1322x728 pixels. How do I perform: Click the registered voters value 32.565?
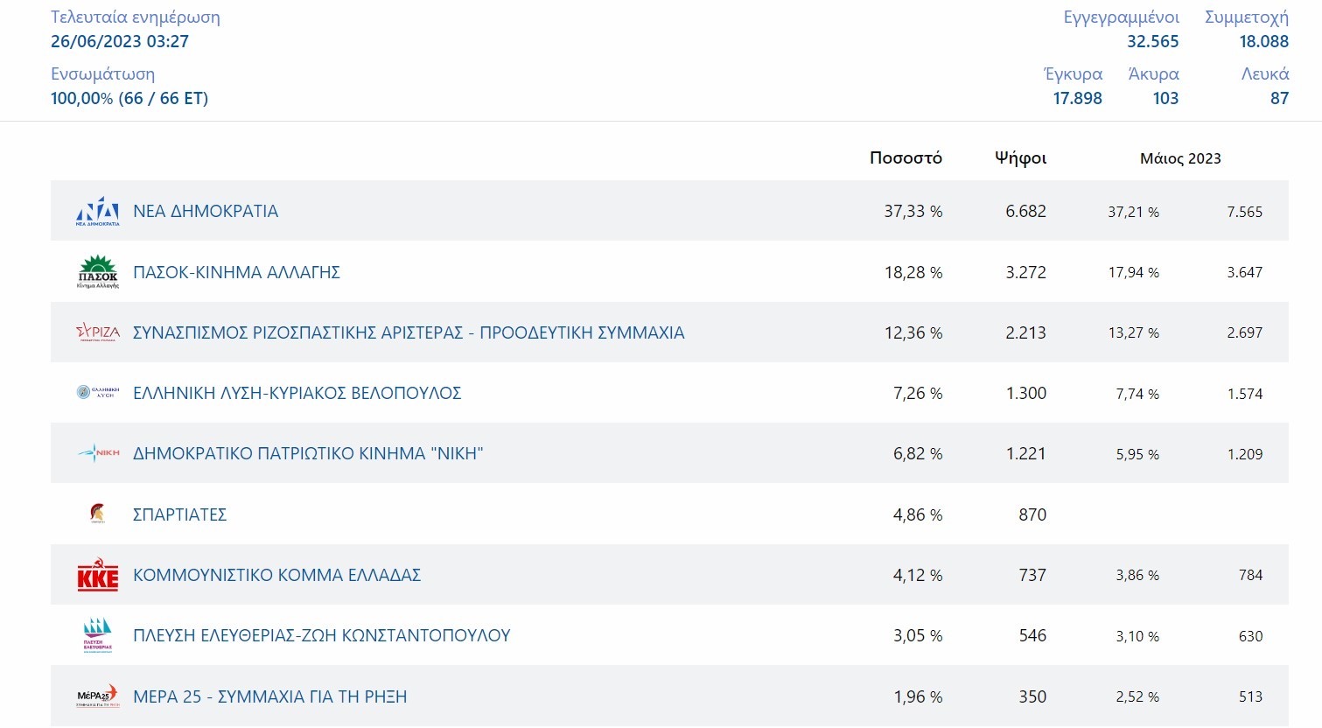point(1152,41)
